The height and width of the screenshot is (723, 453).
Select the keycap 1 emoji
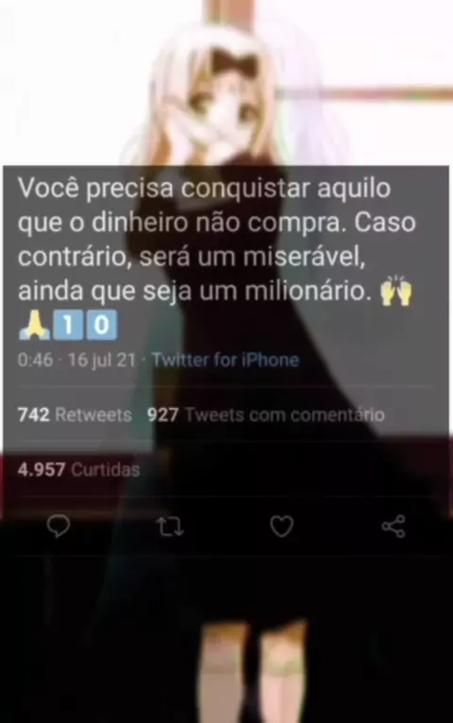point(68,325)
